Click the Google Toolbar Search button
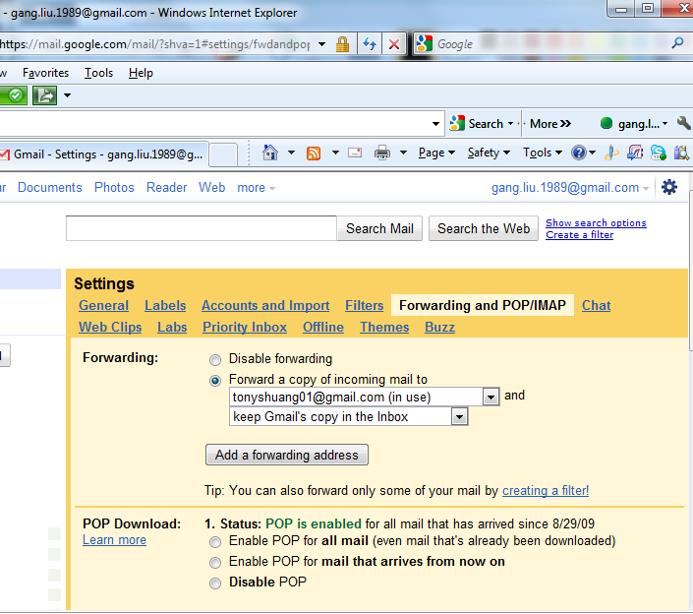The width and height of the screenshot is (693, 614). click(x=476, y=123)
